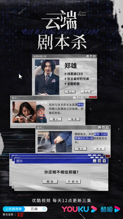Click the highlighted word 神似
The image size is (123, 219).
tap(81, 105)
